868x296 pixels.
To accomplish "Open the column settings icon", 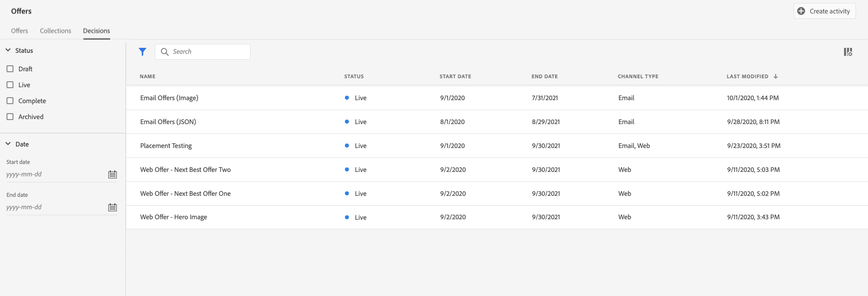I will [848, 52].
